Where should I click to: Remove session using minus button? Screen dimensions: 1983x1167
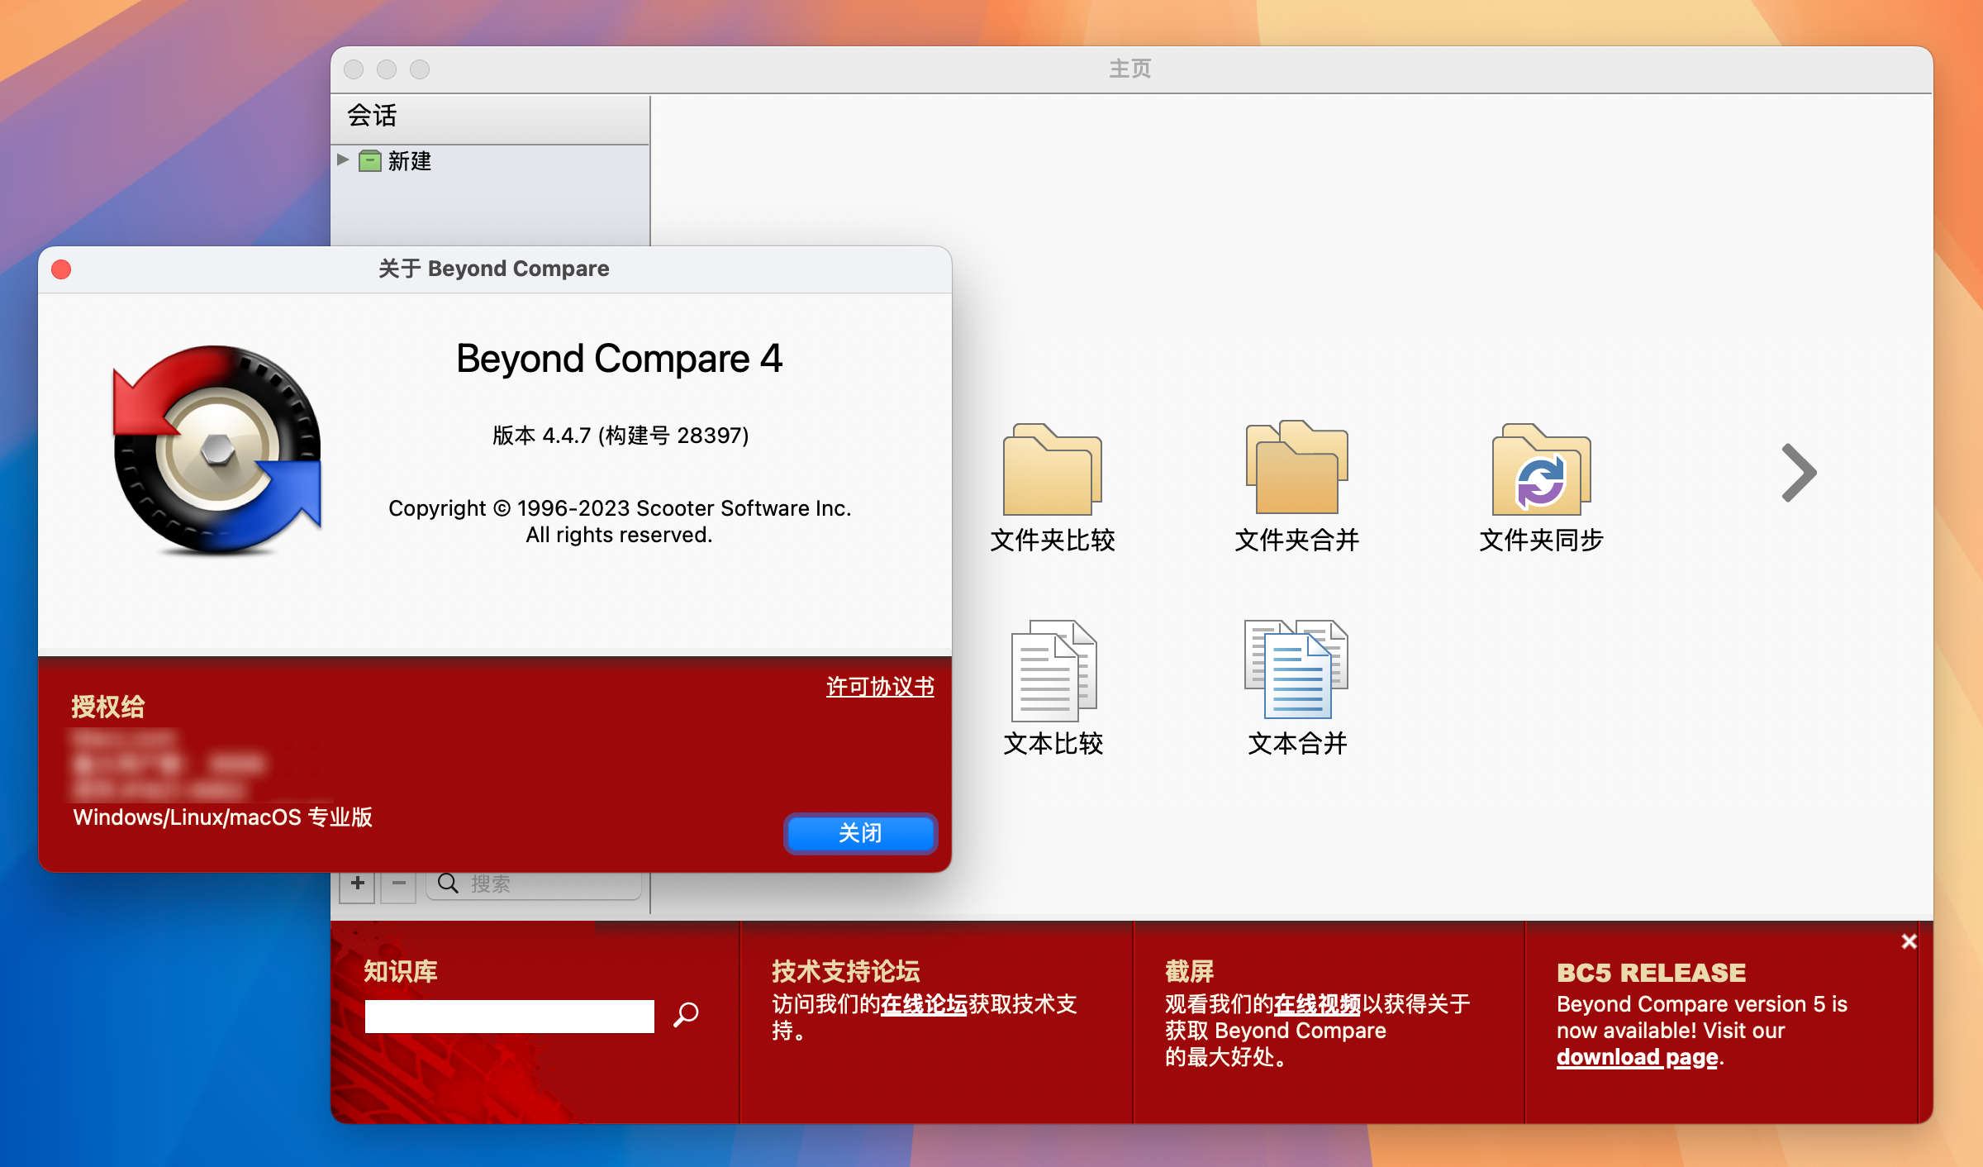pos(399,884)
